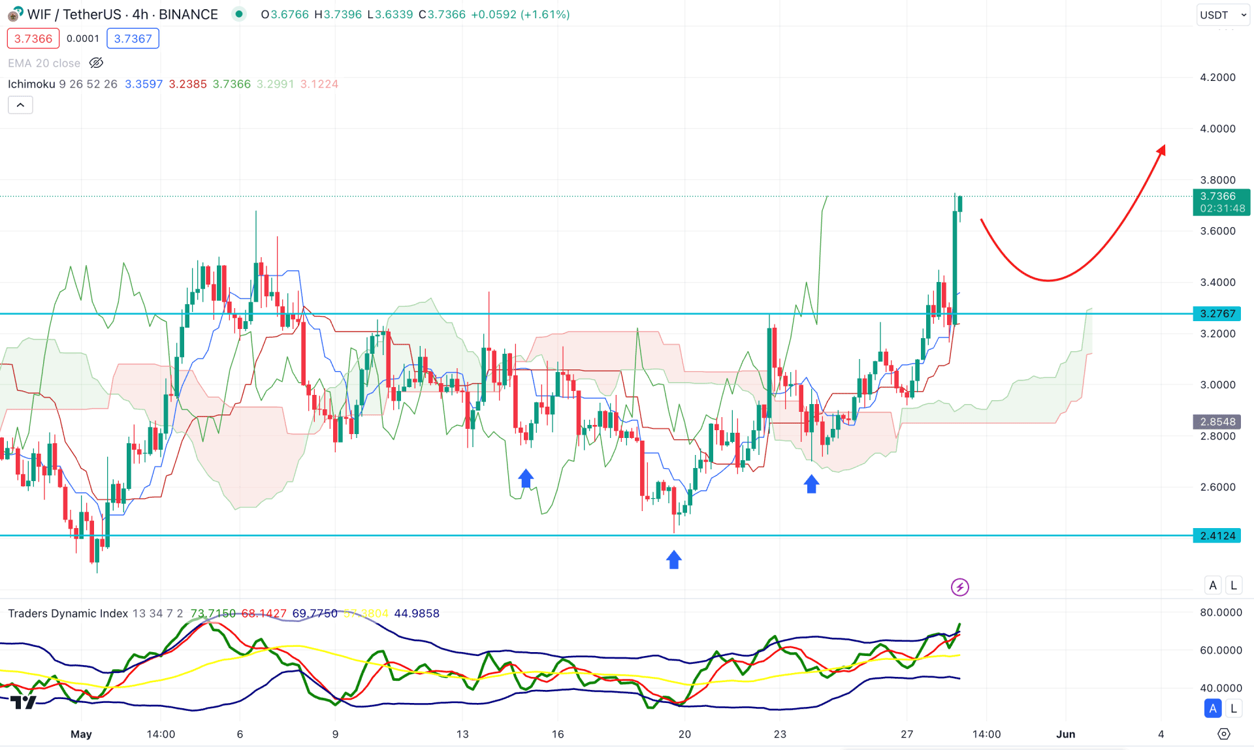This screenshot has width=1254, height=750.
Task: Click the May date label on time axis
Action: [x=81, y=734]
